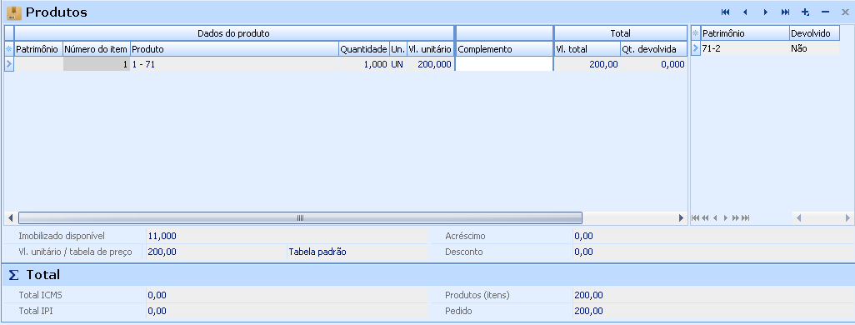Click the Qt. devolvida column header
This screenshot has width=855, height=325.
pos(654,49)
